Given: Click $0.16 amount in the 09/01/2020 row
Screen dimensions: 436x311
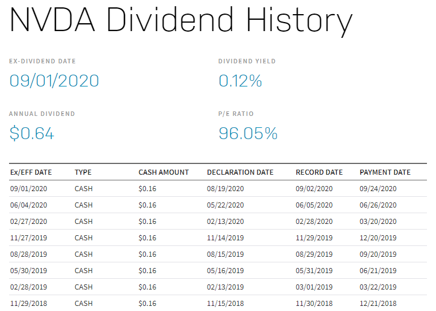Looking at the screenshot, I should point(148,189).
